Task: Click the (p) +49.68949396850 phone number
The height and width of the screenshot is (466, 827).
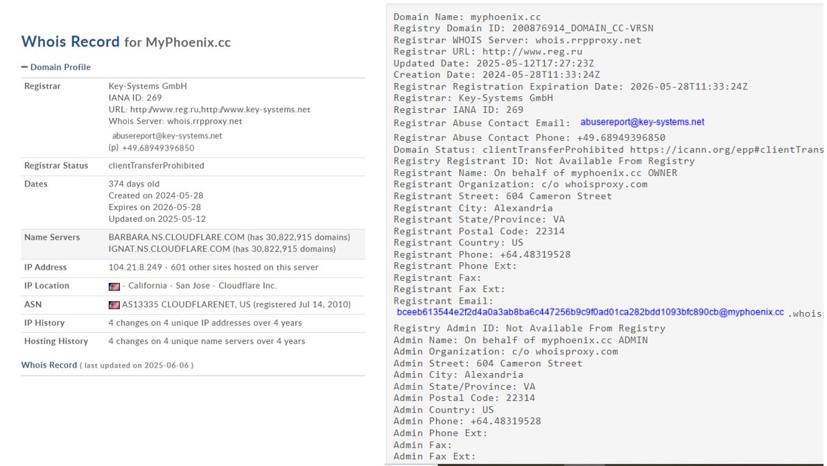Action: click(151, 148)
